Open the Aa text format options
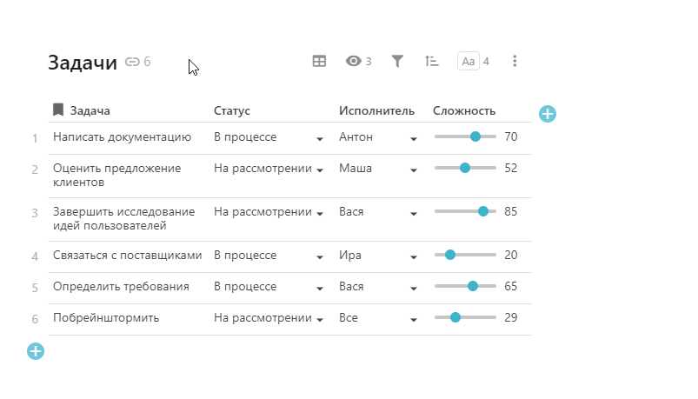This screenshot has height=399, width=698. pyautogui.click(x=469, y=61)
